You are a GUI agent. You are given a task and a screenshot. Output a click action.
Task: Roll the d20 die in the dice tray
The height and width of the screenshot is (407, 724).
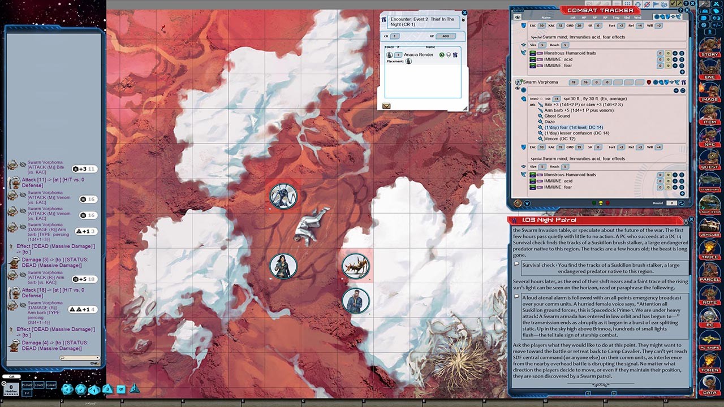click(x=68, y=389)
